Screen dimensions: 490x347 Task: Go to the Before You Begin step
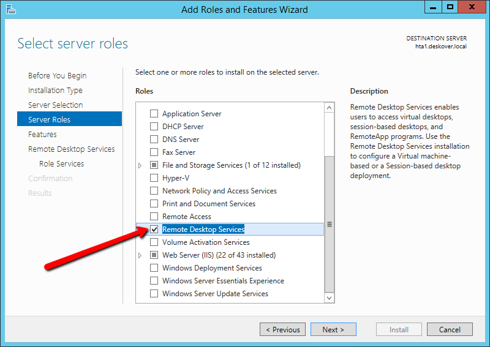click(x=57, y=76)
